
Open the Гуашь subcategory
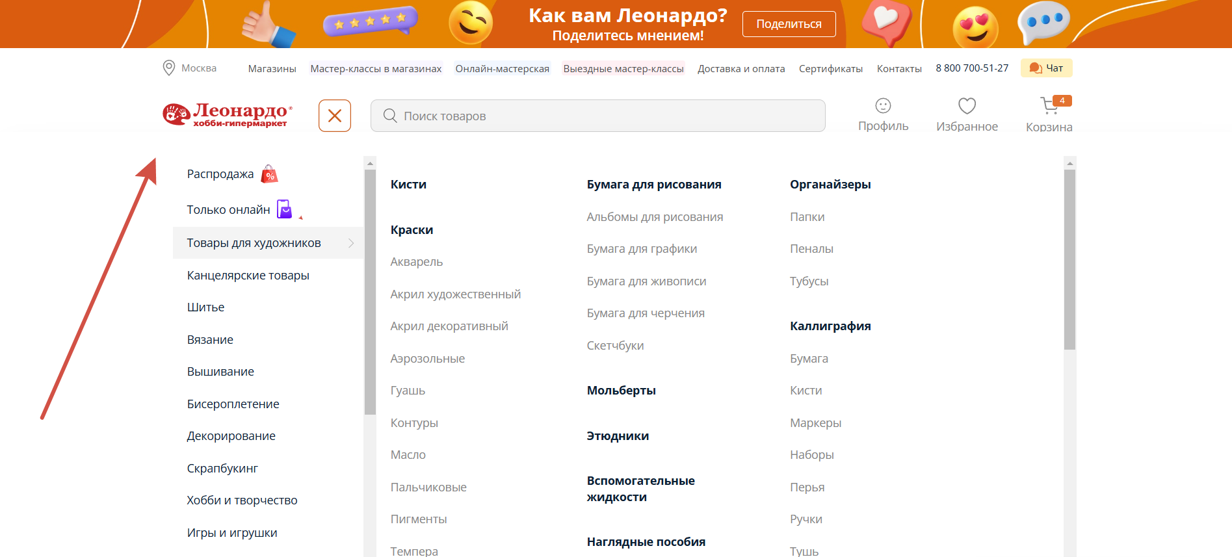[408, 391]
